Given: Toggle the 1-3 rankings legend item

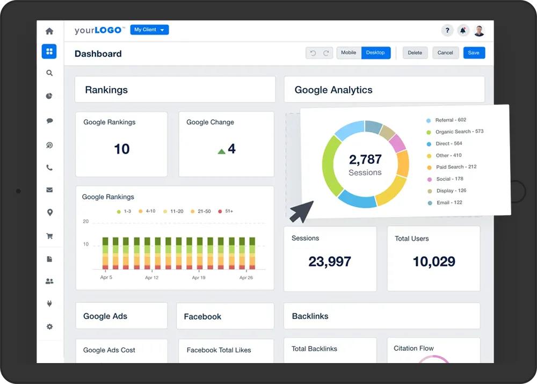Looking at the screenshot, I should point(124,212).
